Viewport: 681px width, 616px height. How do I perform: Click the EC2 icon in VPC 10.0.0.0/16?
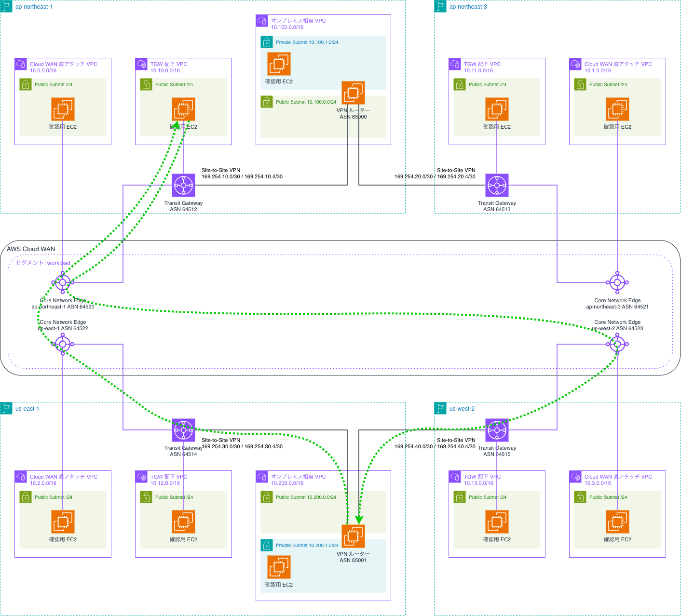tap(63, 109)
